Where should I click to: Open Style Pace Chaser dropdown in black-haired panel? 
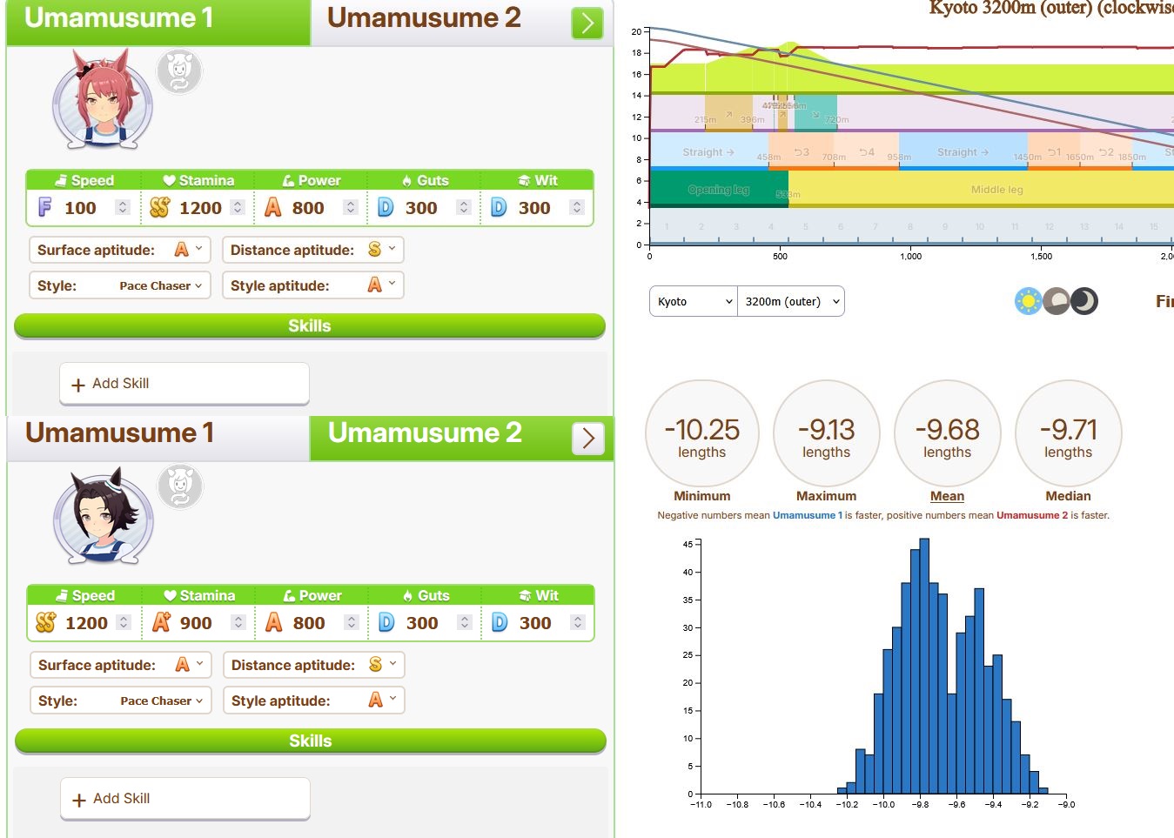click(x=121, y=701)
